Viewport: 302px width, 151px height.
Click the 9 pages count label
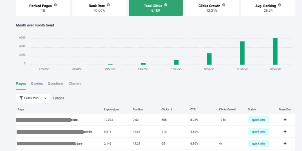pos(58,98)
